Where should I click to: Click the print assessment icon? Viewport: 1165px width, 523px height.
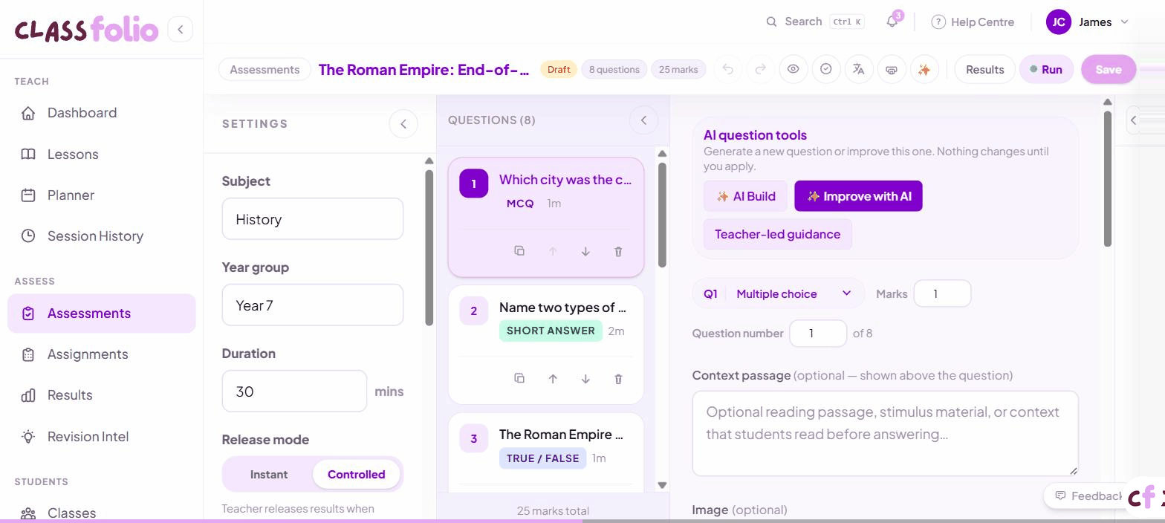(x=892, y=69)
